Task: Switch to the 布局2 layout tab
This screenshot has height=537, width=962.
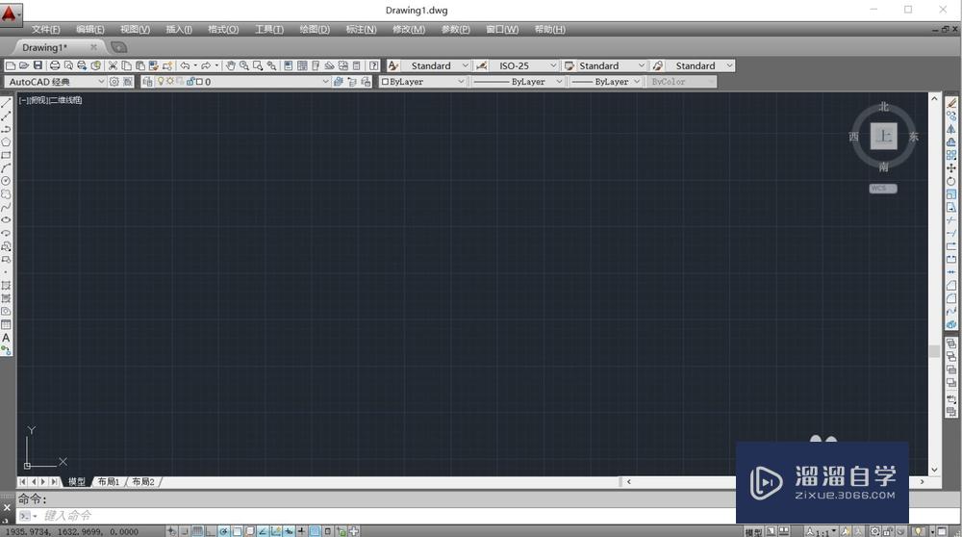Action: (x=143, y=482)
